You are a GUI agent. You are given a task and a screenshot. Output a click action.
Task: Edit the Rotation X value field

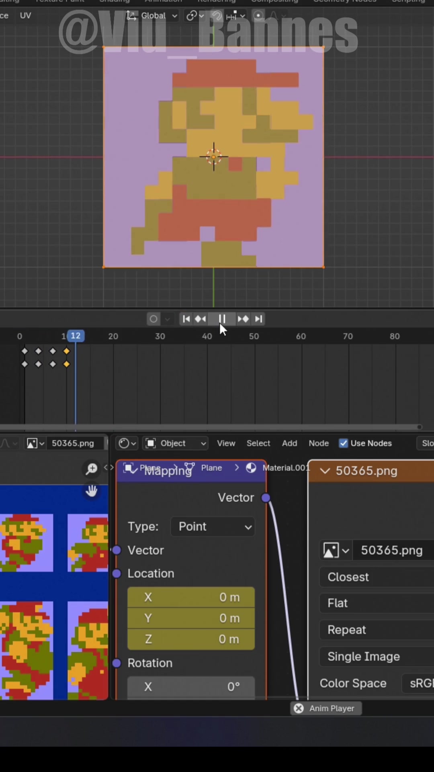pyautogui.click(x=191, y=686)
